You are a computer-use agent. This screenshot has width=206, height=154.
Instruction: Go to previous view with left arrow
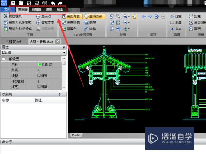point(144,17)
